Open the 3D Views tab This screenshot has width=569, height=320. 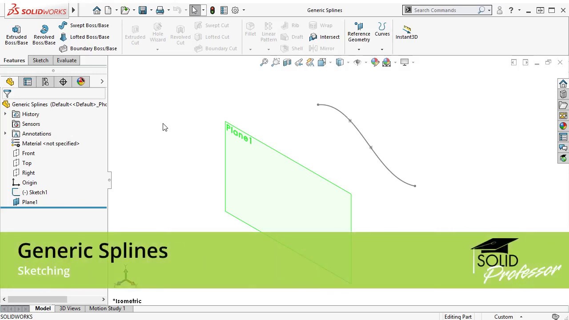(x=70, y=308)
